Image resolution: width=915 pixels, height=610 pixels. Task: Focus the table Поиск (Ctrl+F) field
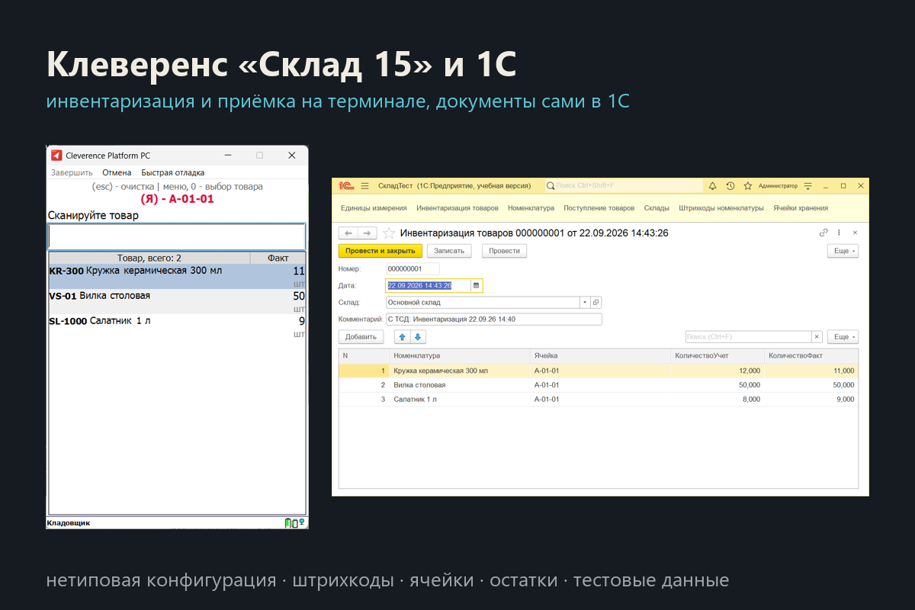[x=748, y=336]
